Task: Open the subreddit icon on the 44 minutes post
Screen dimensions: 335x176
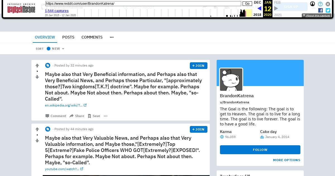Action: [x=48, y=129]
